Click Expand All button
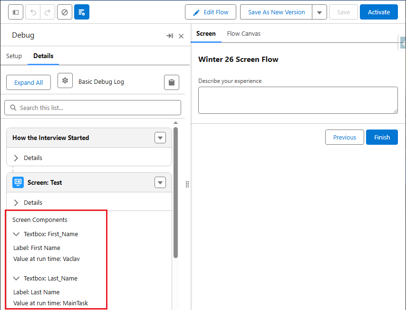406x310 pixels. pyautogui.click(x=29, y=82)
